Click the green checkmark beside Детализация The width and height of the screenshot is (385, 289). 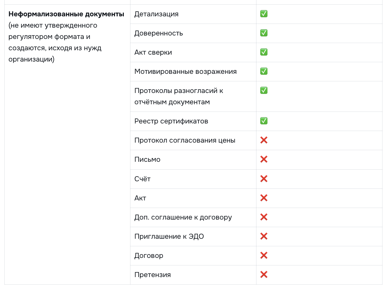(264, 14)
